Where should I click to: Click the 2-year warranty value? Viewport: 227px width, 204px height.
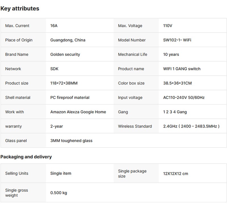click(56, 126)
